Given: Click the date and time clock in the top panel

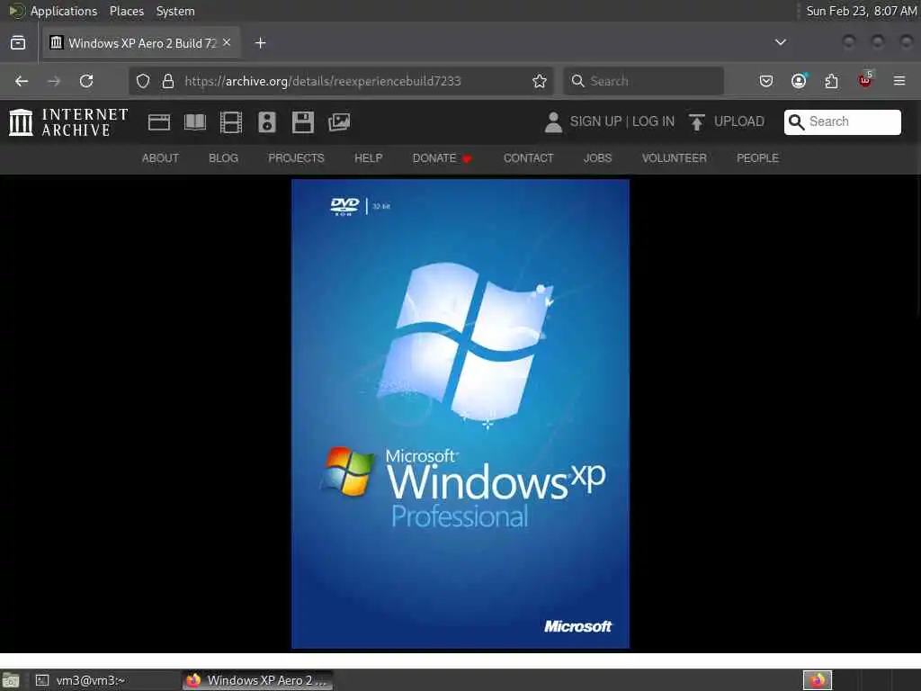Looking at the screenshot, I should (861, 11).
